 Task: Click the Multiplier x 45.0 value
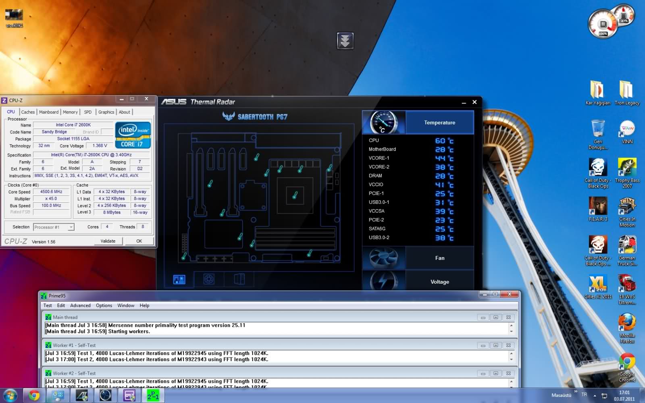pyautogui.click(x=51, y=199)
